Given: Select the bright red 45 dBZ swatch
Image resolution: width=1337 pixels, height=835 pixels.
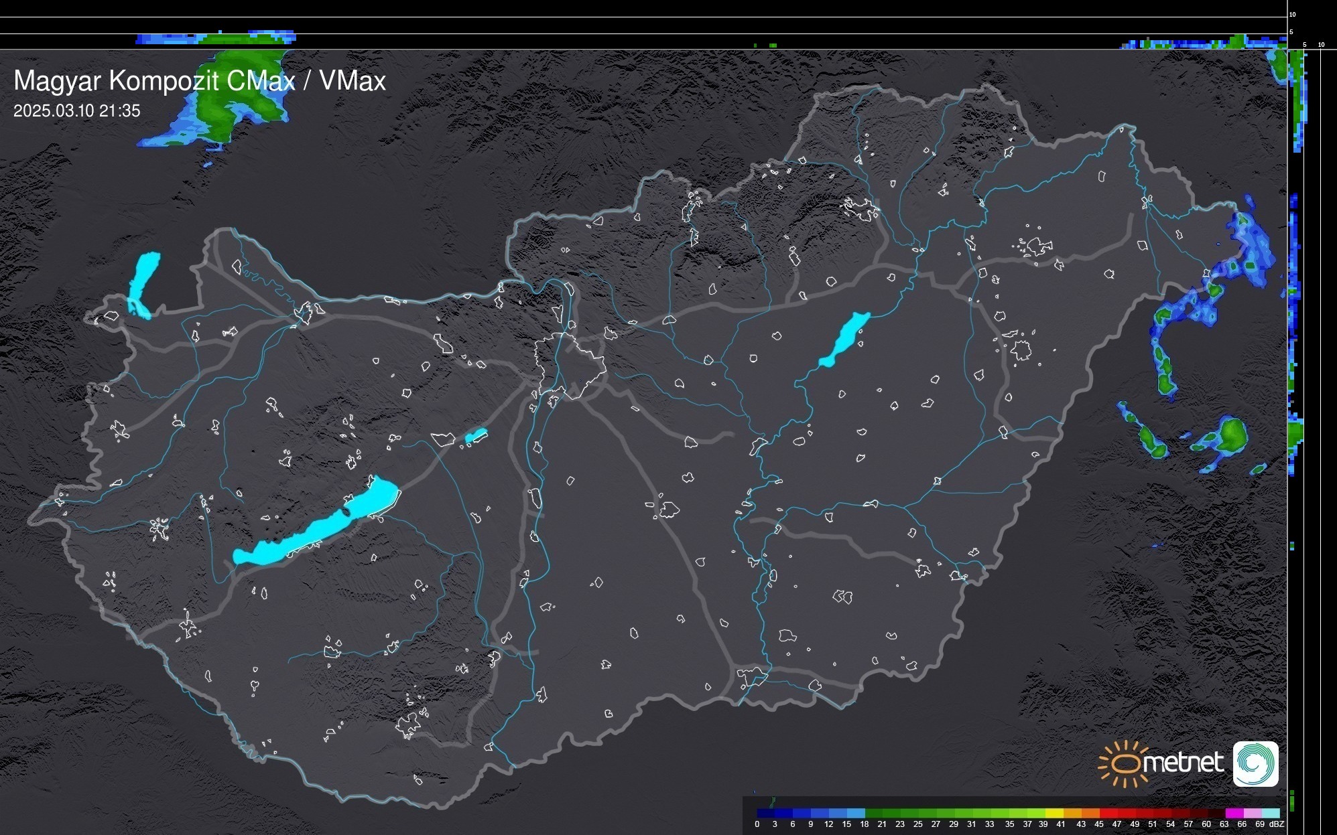Looking at the screenshot, I should click(1108, 814).
